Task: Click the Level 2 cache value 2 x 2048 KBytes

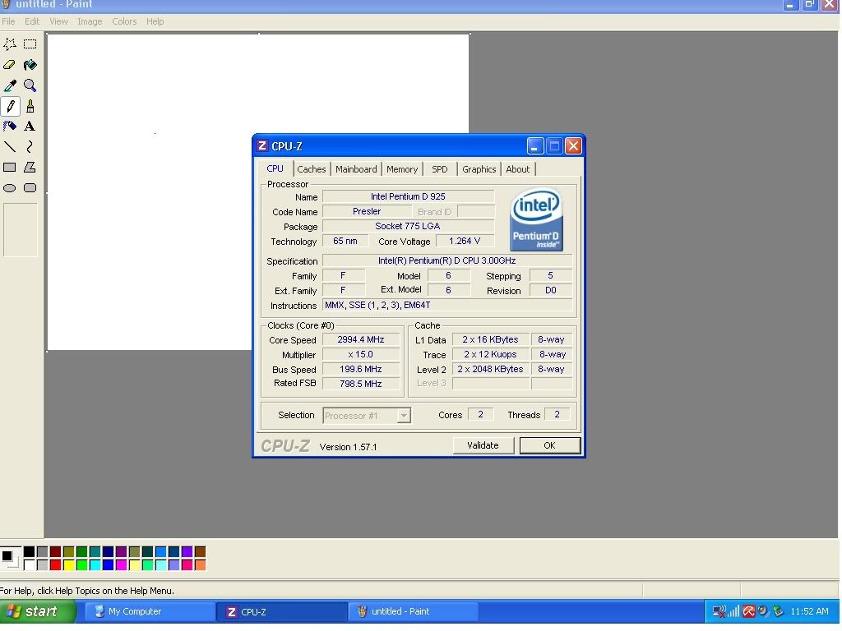Action: (x=490, y=369)
